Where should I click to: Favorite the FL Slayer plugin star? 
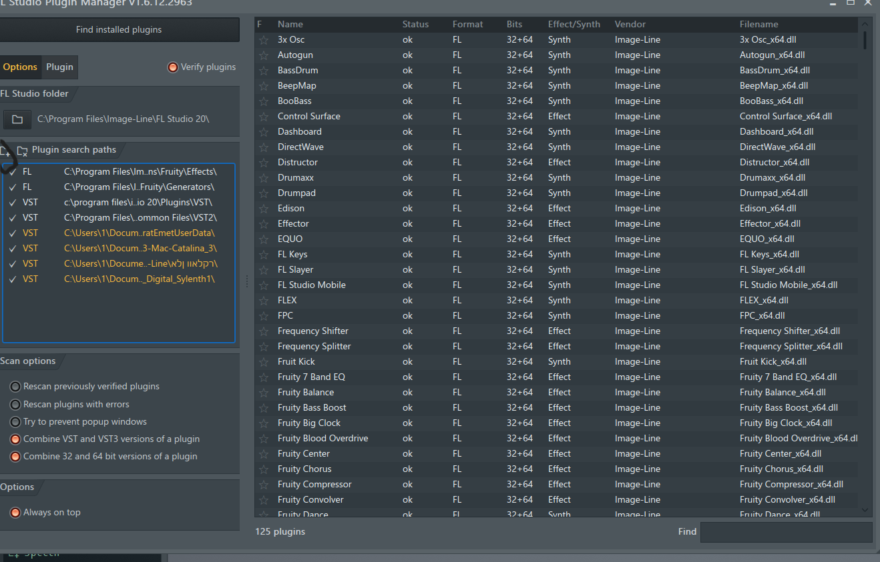pos(264,270)
